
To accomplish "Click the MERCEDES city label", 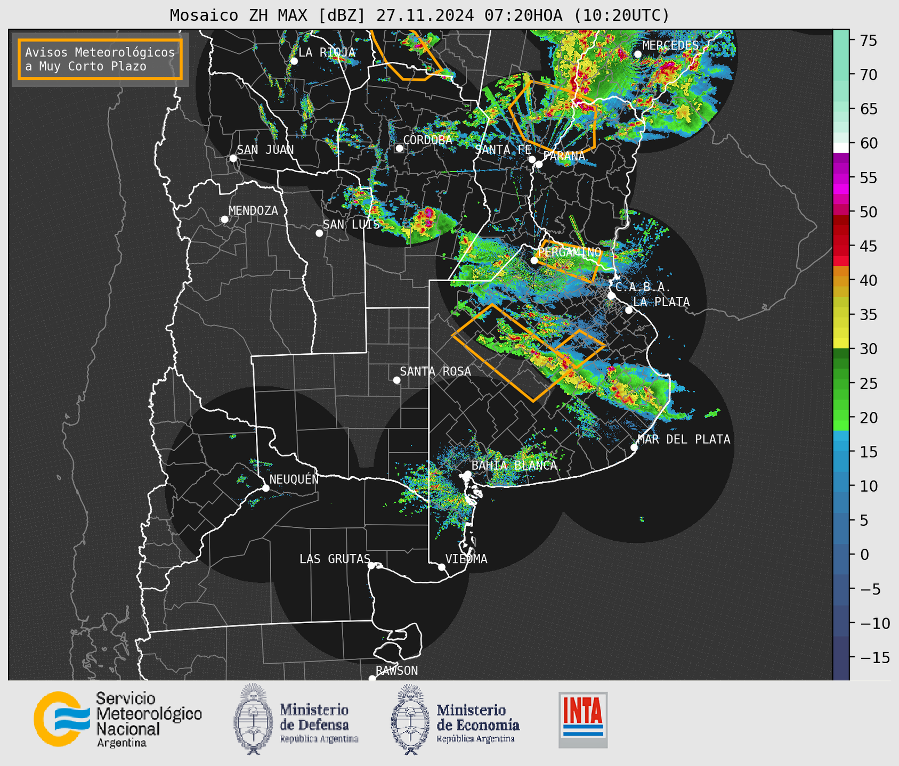I will pos(670,45).
